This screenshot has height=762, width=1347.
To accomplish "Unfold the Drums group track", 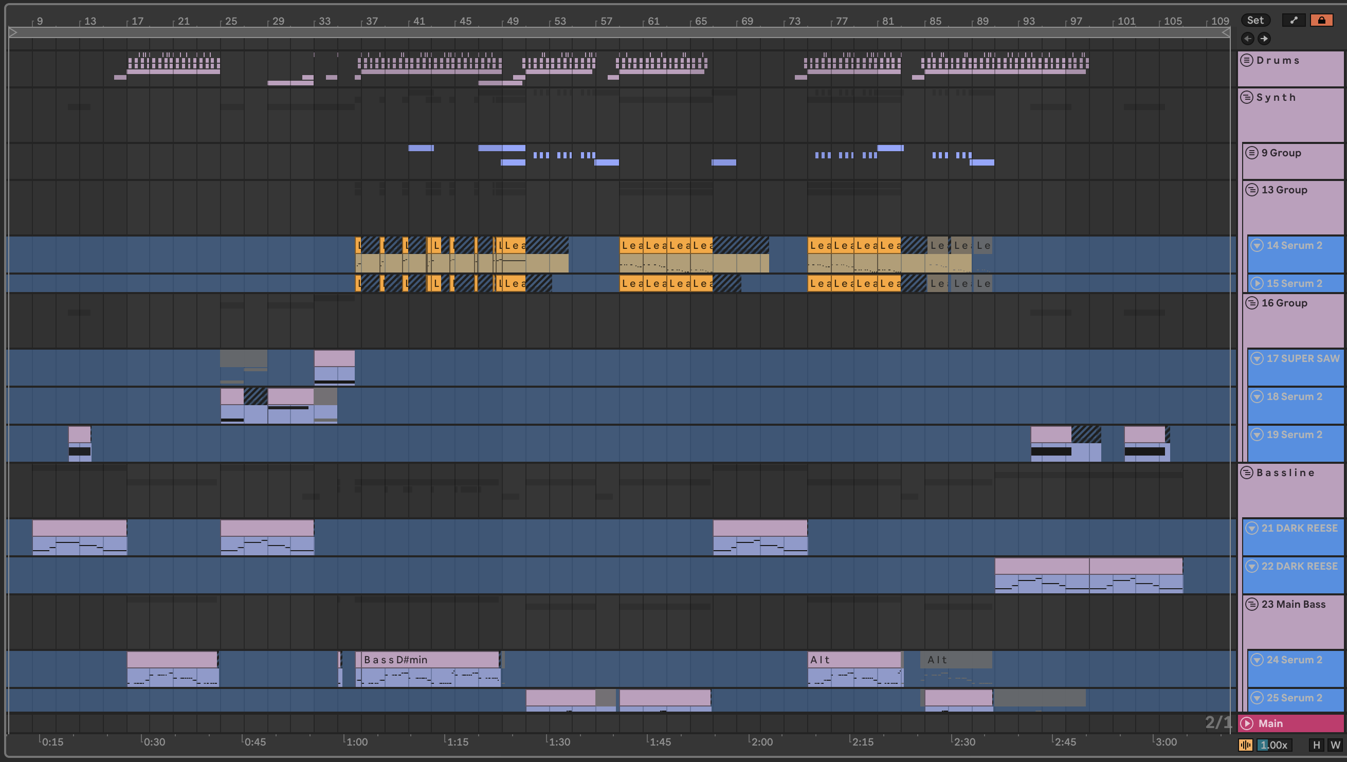I will tap(1247, 60).
